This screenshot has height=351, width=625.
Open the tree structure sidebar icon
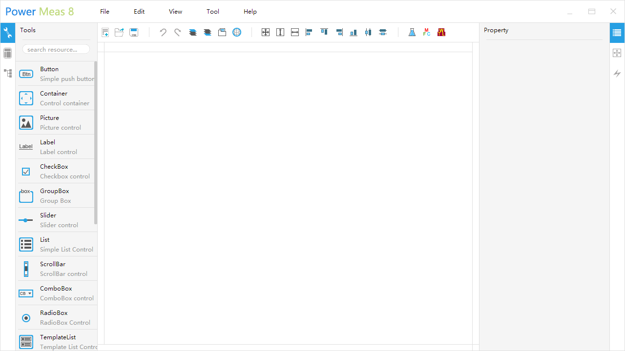tap(8, 73)
